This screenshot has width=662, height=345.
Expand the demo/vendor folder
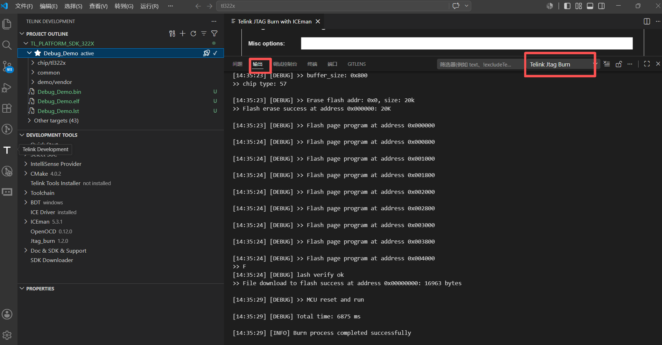(x=33, y=82)
